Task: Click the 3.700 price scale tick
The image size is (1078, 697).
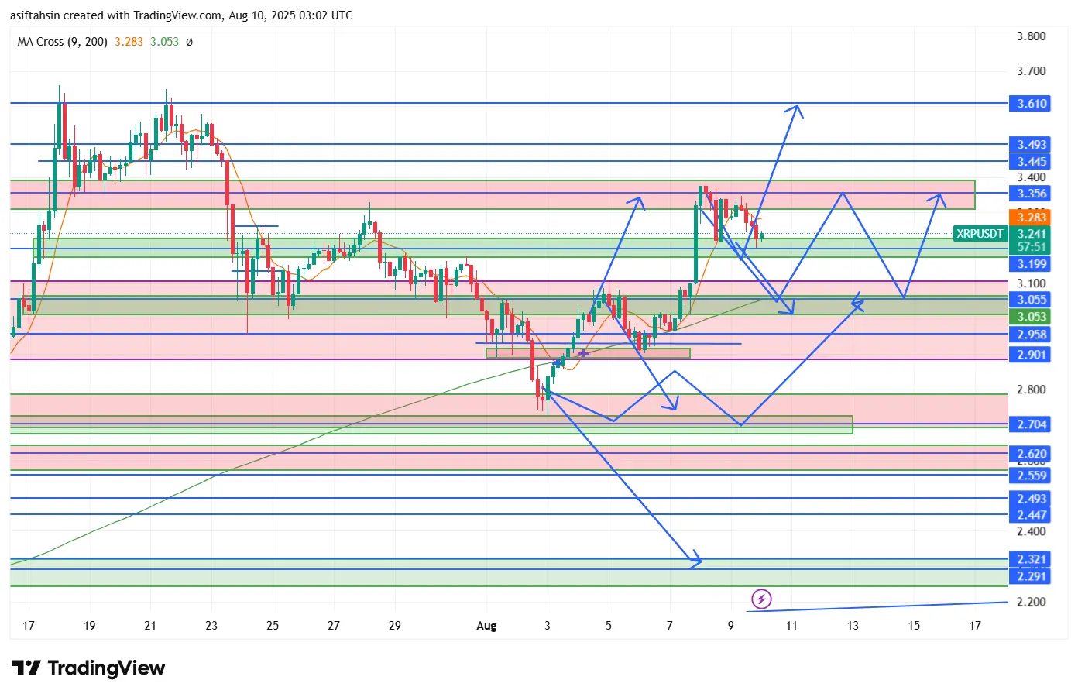Action: (1032, 71)
